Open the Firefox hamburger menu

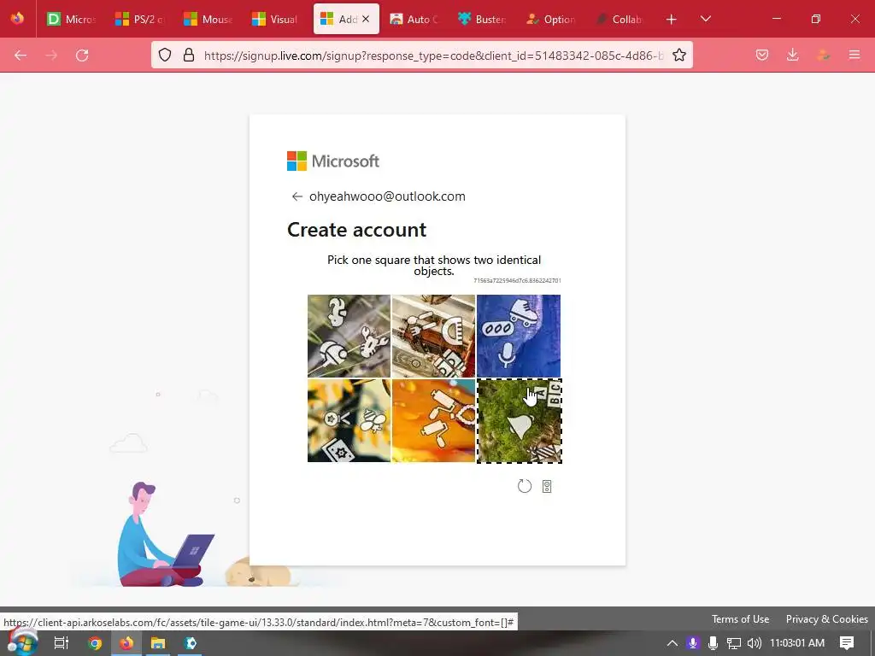point(854,55)
